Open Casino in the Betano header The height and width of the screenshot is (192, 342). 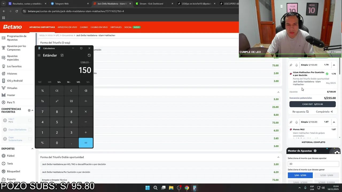coord(84,27)
